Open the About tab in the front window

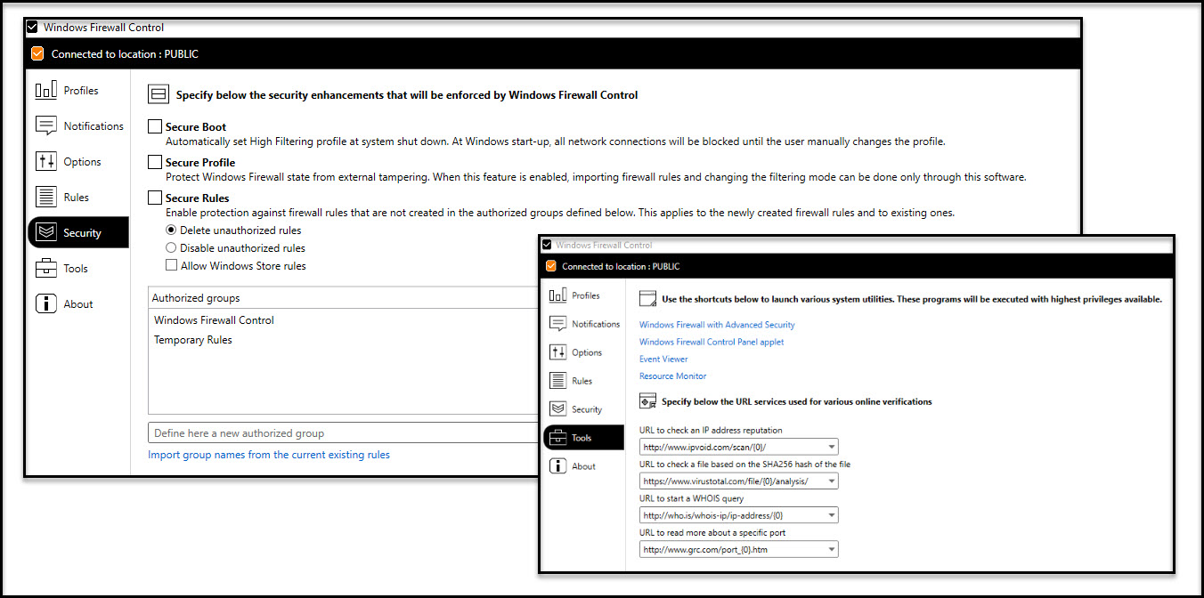point(583,466)
